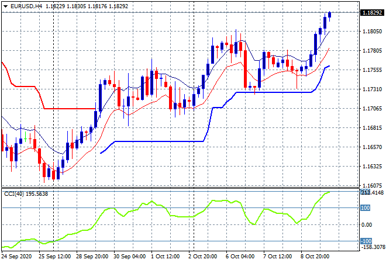Viewport: 386px width, 263px height.
Task: Click the 2 Oct 20:00 time label
Action: (x=202, y=257)
